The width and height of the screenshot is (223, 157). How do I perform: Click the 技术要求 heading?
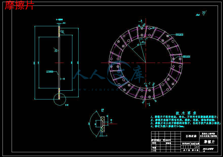[186, 113]
